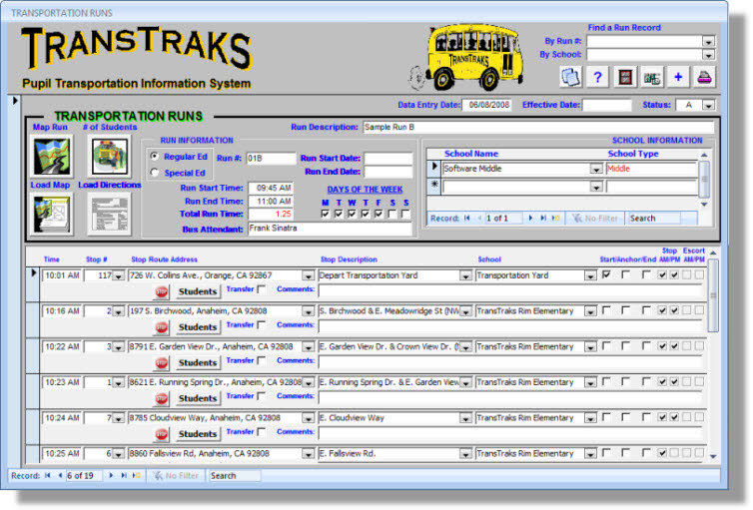Expand the By Run # dropdown
753x510 pixels.
[708, 42]
